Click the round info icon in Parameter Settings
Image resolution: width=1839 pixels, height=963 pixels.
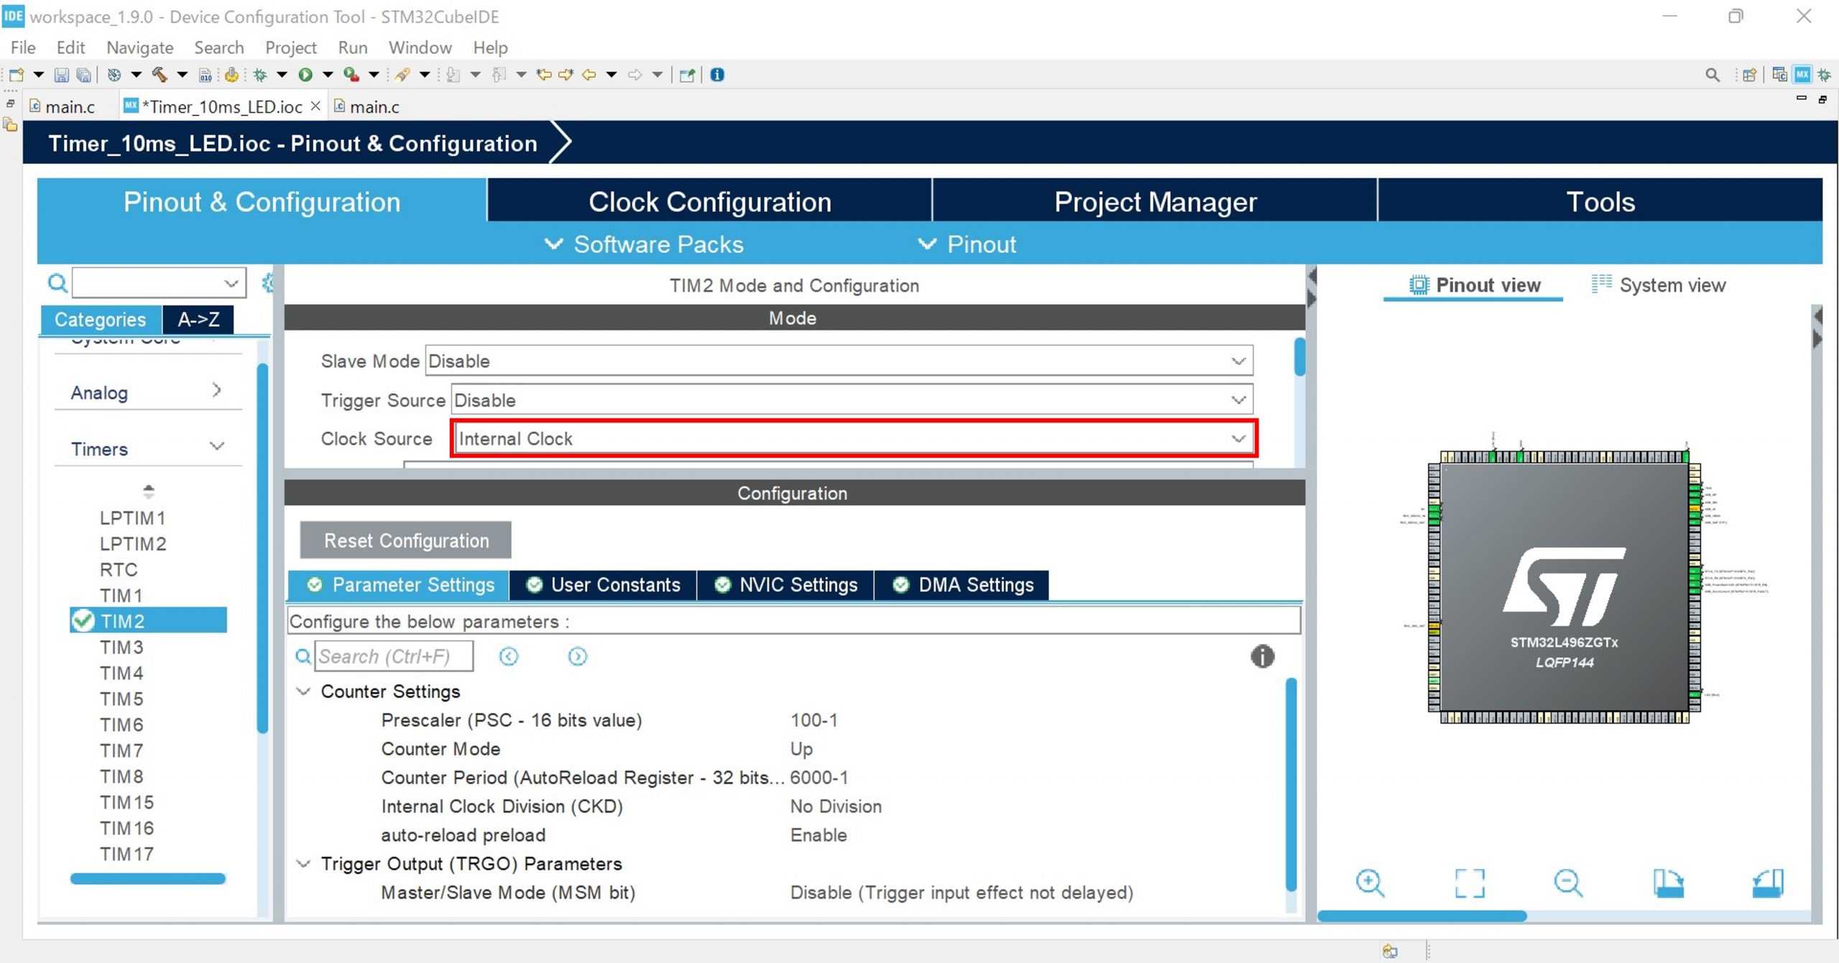tap(1262, 656)
